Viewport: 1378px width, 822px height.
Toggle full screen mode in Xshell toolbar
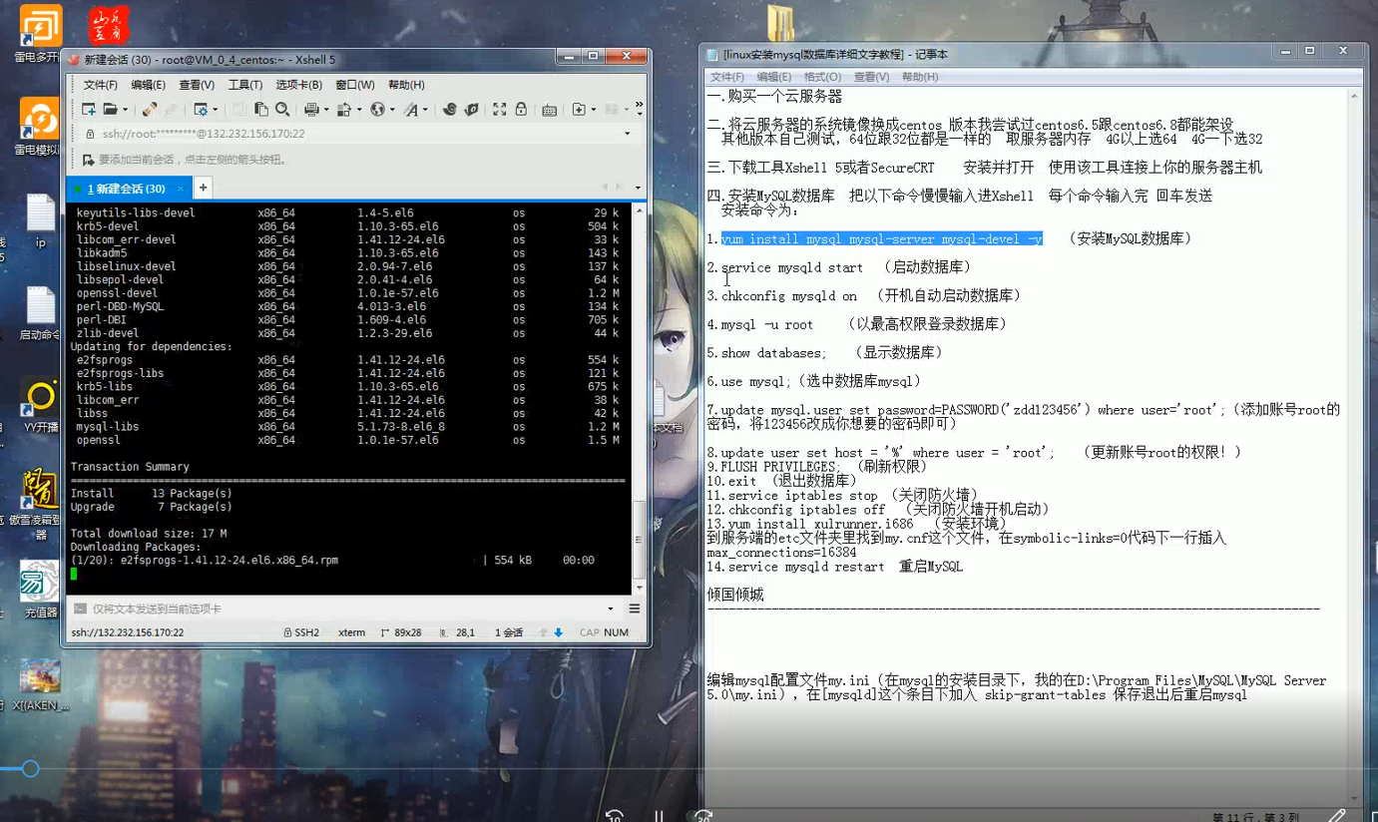tap(499, 110)
